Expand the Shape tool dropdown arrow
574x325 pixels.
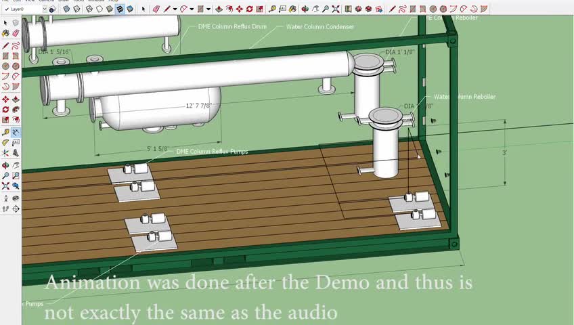(208, 9)
